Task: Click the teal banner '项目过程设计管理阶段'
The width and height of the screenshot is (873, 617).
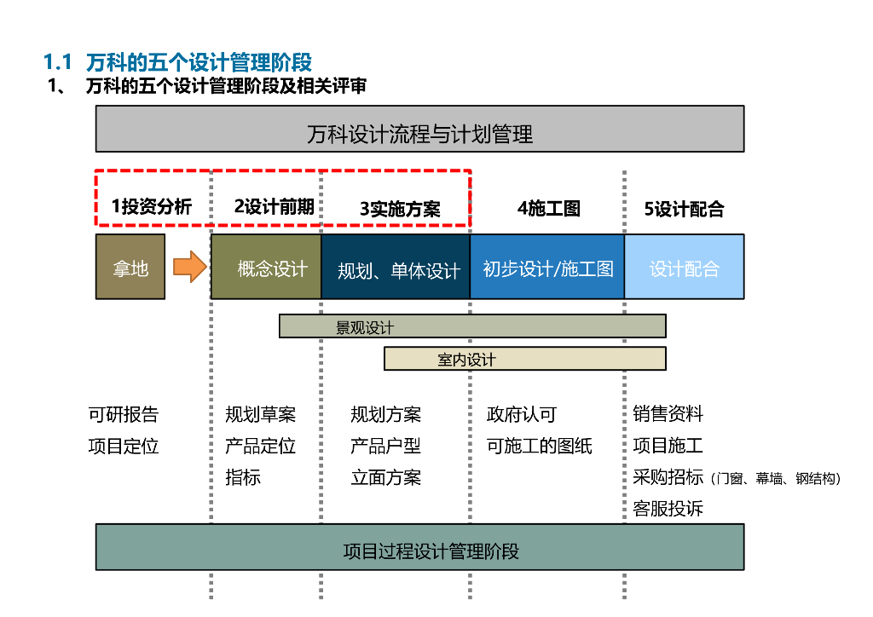Action: pyautogui.click(x=419, y=547)
